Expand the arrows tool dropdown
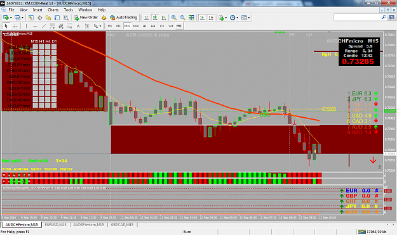397x235 pixels. [x=100, y=26]
